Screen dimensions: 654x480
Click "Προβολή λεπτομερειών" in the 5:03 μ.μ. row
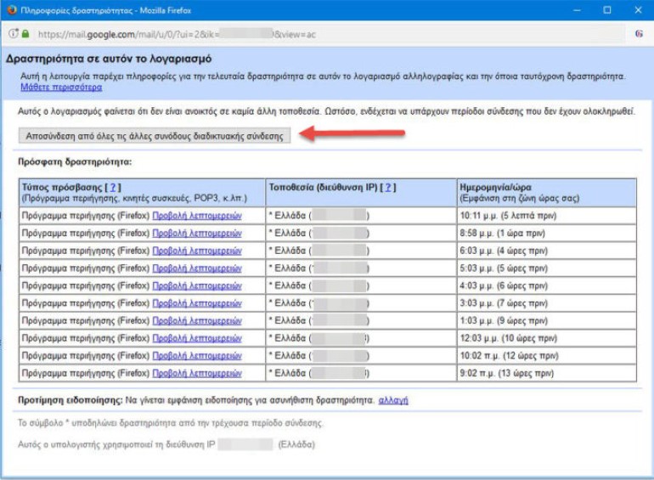tap(197, 268)
